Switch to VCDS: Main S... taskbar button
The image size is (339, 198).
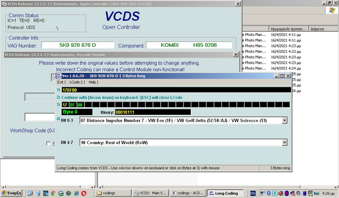click(150, 193)
